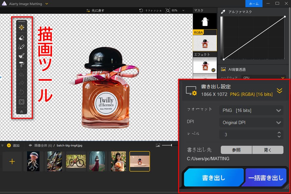Select the forest rocks thumbnail
291x194 pixels.
coord(54,161)
